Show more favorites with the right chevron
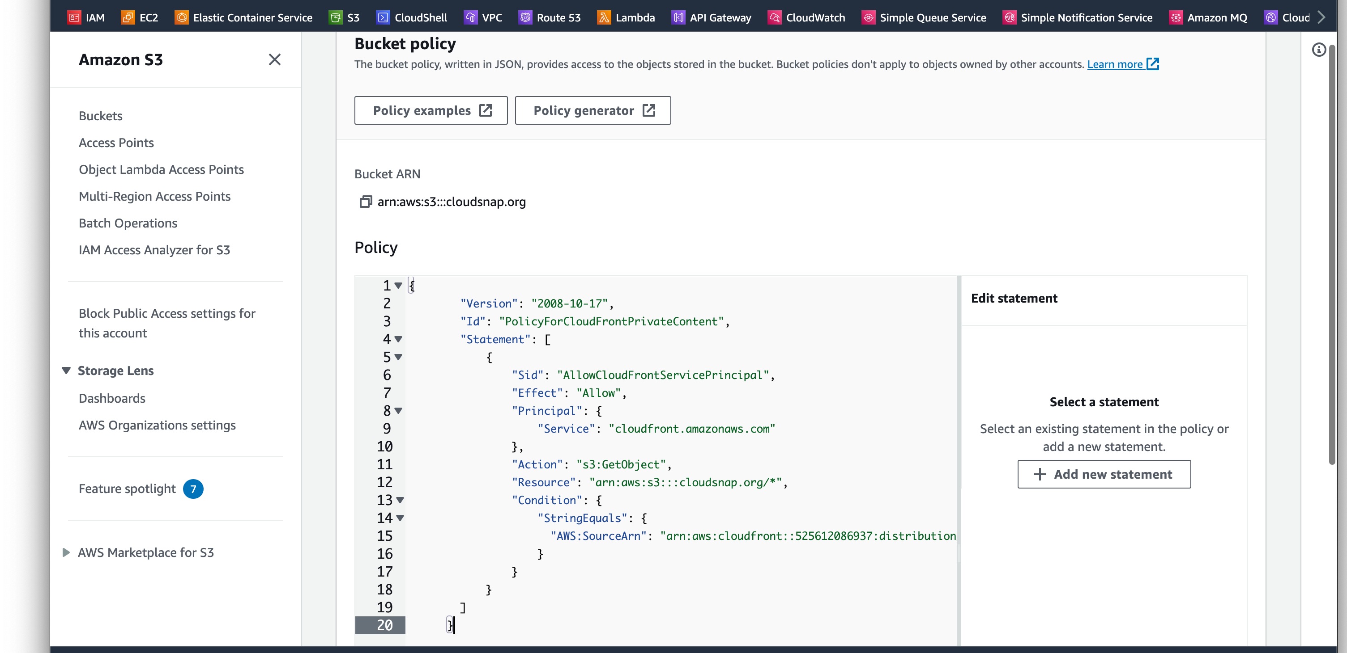This screenshot has width=1347, height=653. 1322,17
